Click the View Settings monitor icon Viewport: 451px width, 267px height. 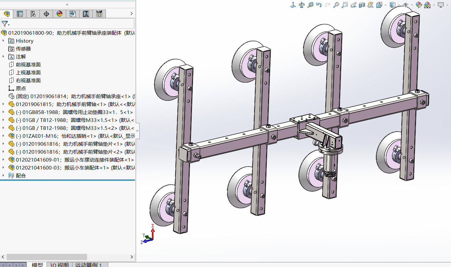pos(441,5)
